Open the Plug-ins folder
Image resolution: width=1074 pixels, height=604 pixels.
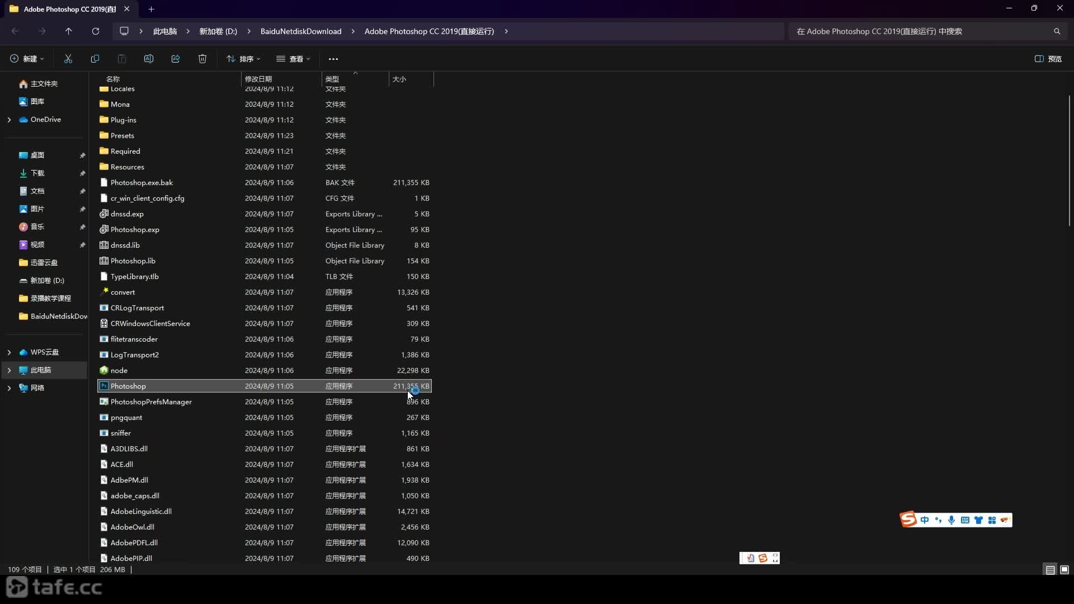[x=265, y=120]
